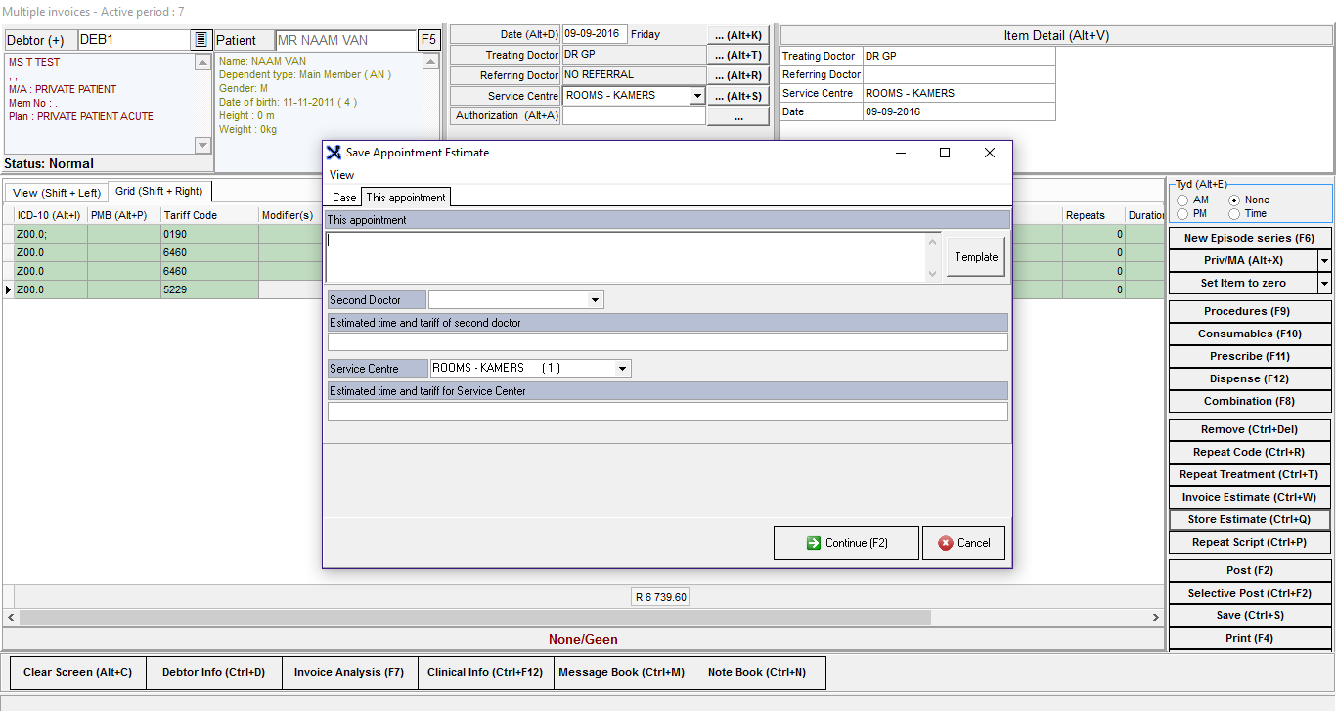
Task: Expand the Second Doctor dropdown
Action: [x=595, y=300]
